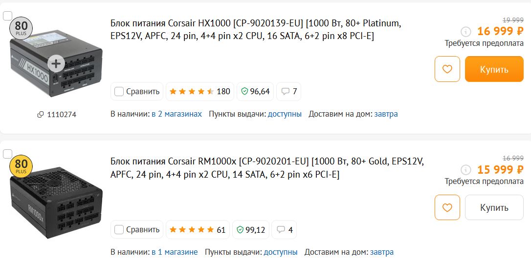This screenshot has width=531, height=264.
Task: Click plus icon on HX1000 image
Action: [x=56, y=63]
